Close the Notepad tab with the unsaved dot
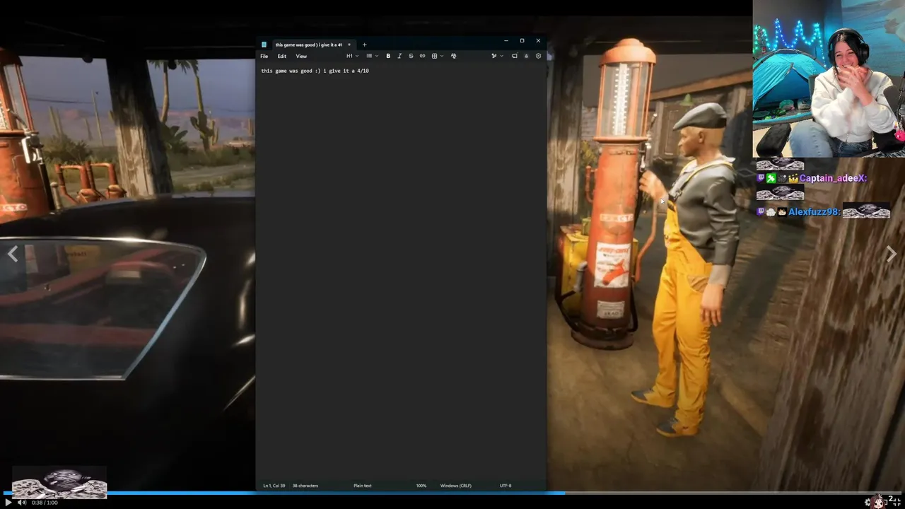The image size is (905, 509). [x=349, y=45]
